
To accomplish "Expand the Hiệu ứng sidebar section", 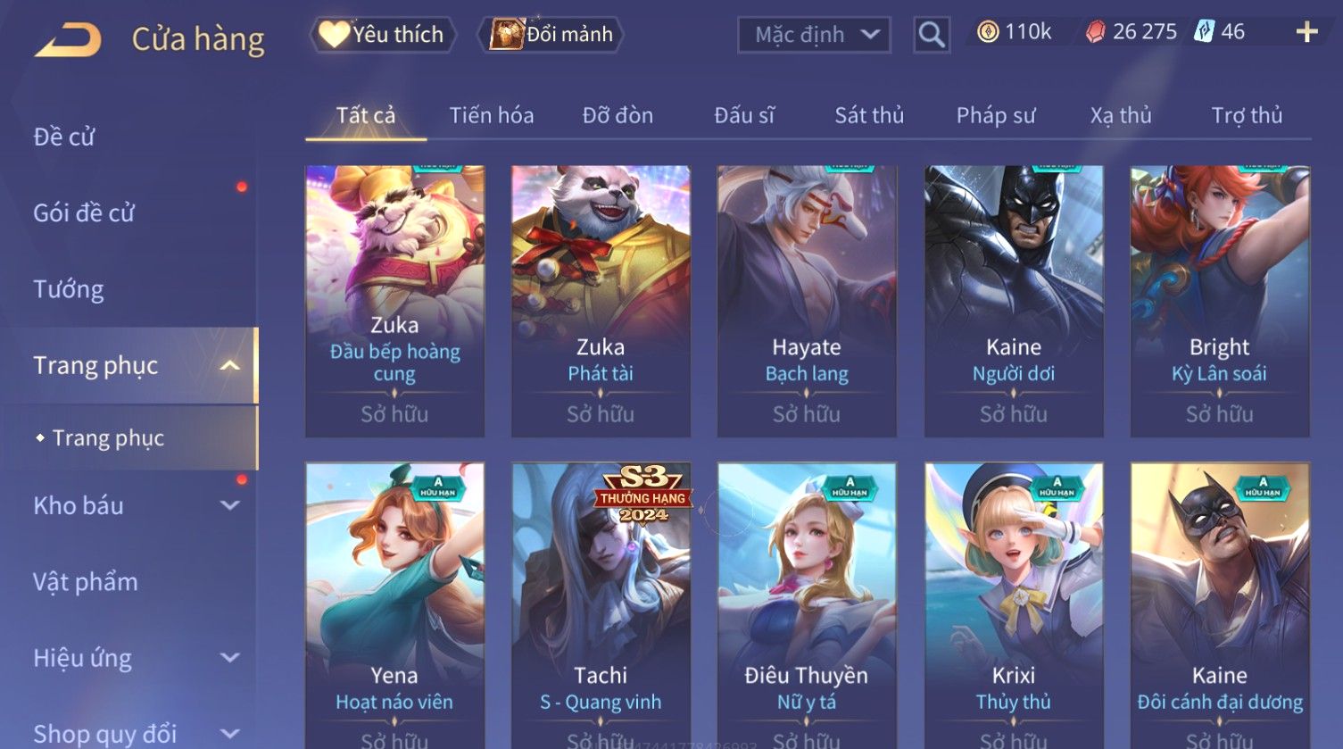I will point(229,658).
